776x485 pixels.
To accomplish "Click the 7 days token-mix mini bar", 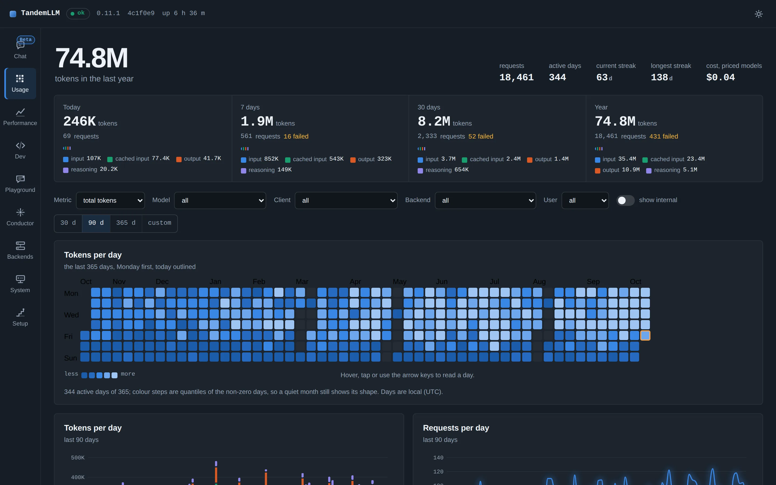I will (x=245, y=148).
